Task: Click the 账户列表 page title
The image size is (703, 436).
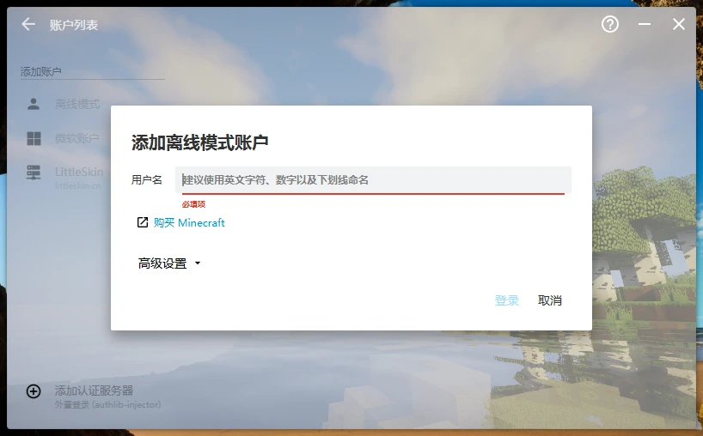Action: (x=74, y=25)
